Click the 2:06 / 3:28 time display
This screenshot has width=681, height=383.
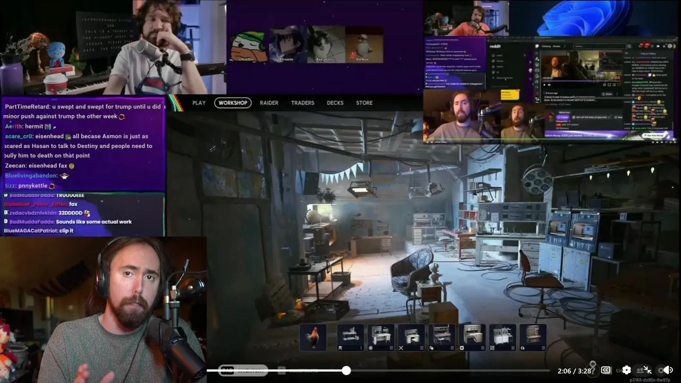(x=575, y=371)
